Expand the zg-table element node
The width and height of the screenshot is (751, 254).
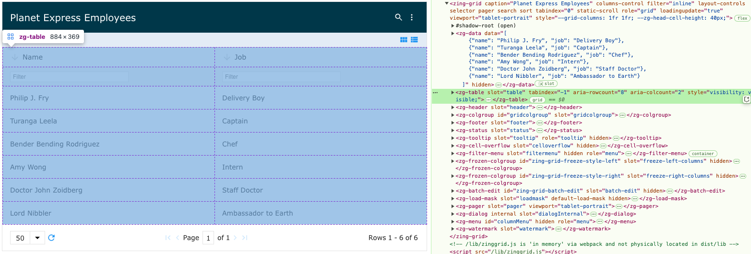coord(453,92)
